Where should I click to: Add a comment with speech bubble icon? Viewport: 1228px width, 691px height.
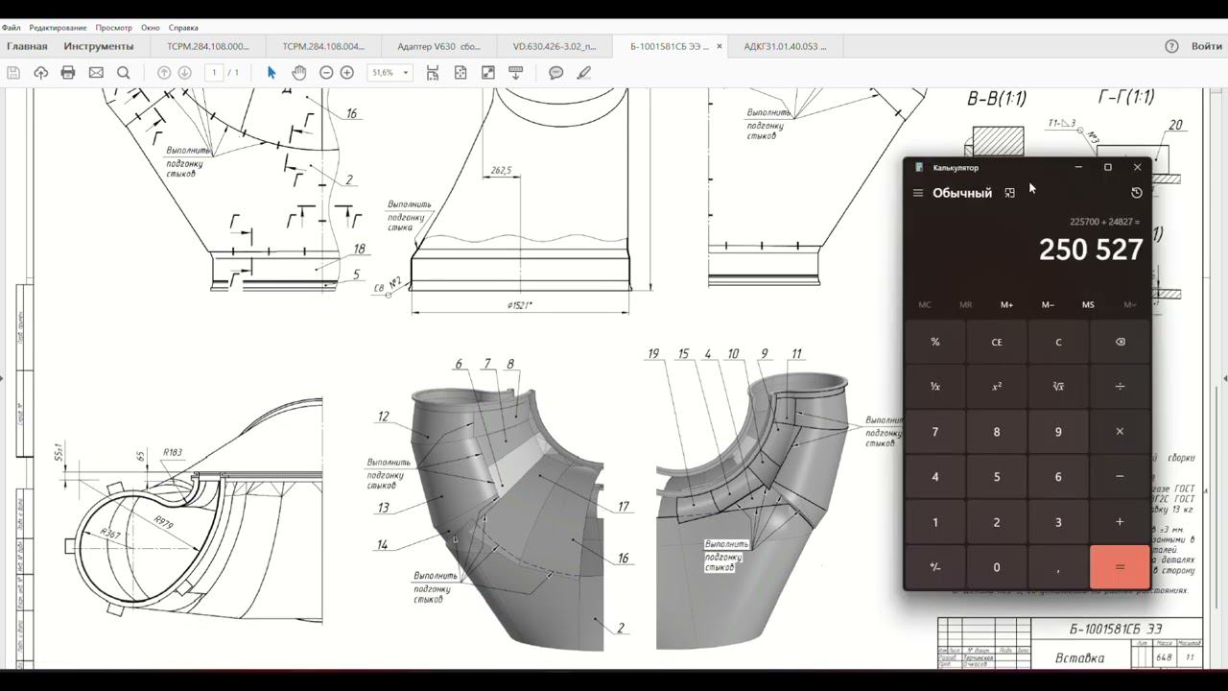555,73
